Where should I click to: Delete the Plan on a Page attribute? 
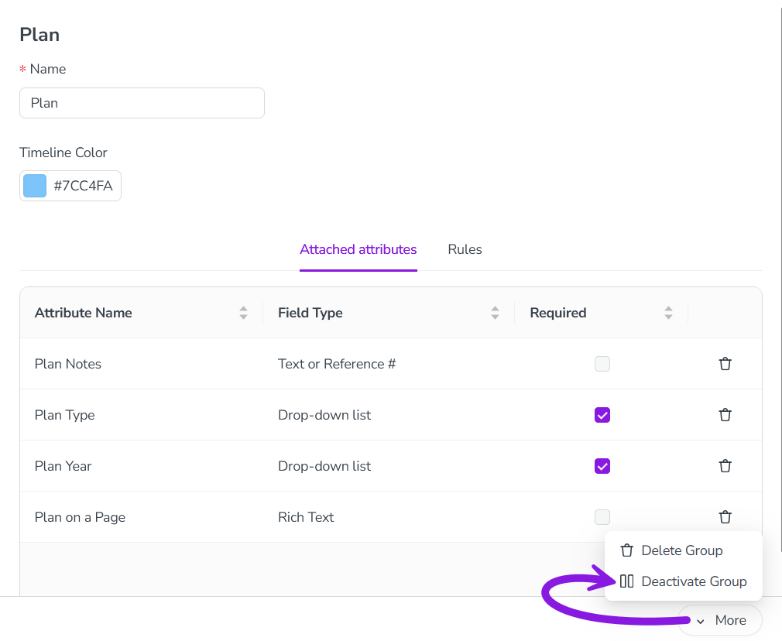tap(725, 517)
